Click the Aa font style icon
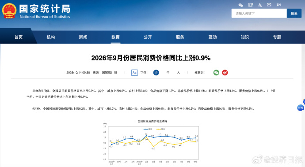The width and height of the screenshot is (305, 167). (134, 73)
